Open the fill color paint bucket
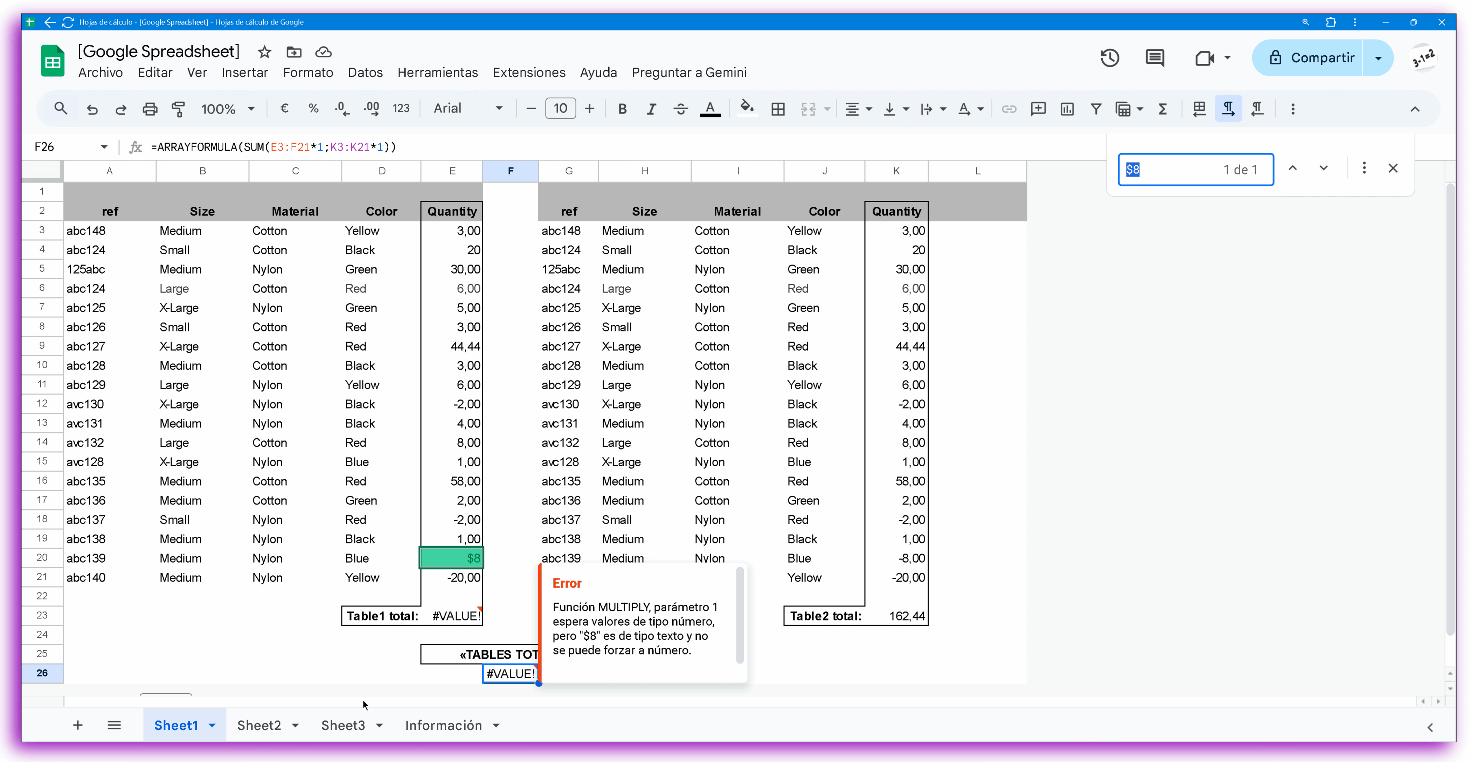This screenshot has height=762, width=1470. pyautogui.click(x=747, y=107)
